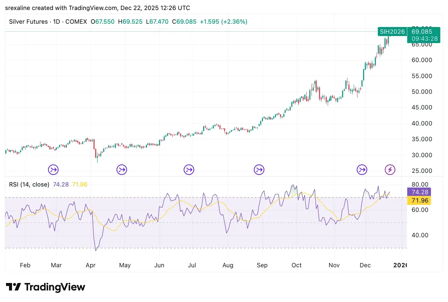Click the TradingView logo at bottom left
The width and height of the screenshot is (448, 302).
point(46,287)
